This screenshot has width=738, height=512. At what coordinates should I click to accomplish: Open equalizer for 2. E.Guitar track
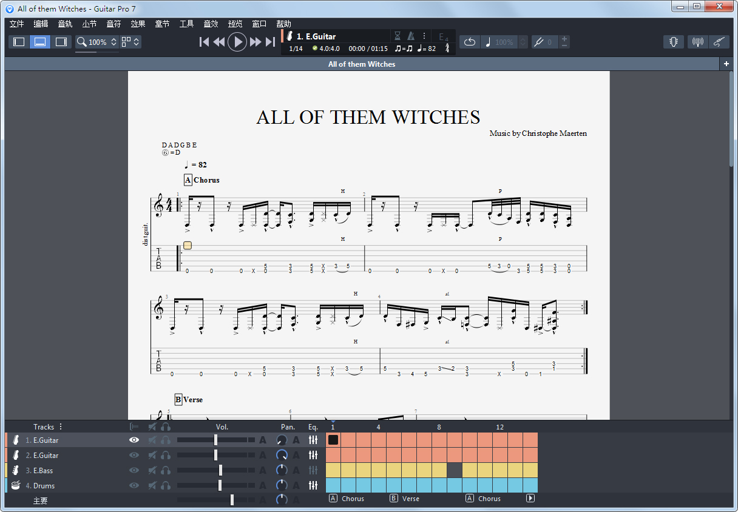(x=313, y=455)
